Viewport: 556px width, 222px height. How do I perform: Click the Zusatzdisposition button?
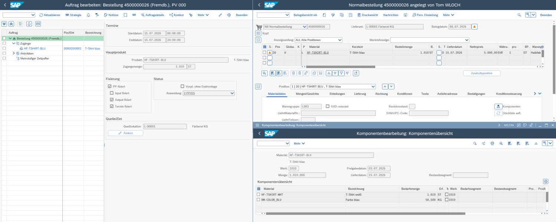[x=481, y=73]
